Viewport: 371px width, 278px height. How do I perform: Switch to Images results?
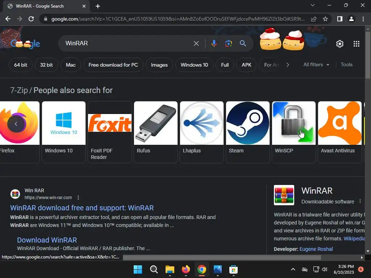pos(159,65)
